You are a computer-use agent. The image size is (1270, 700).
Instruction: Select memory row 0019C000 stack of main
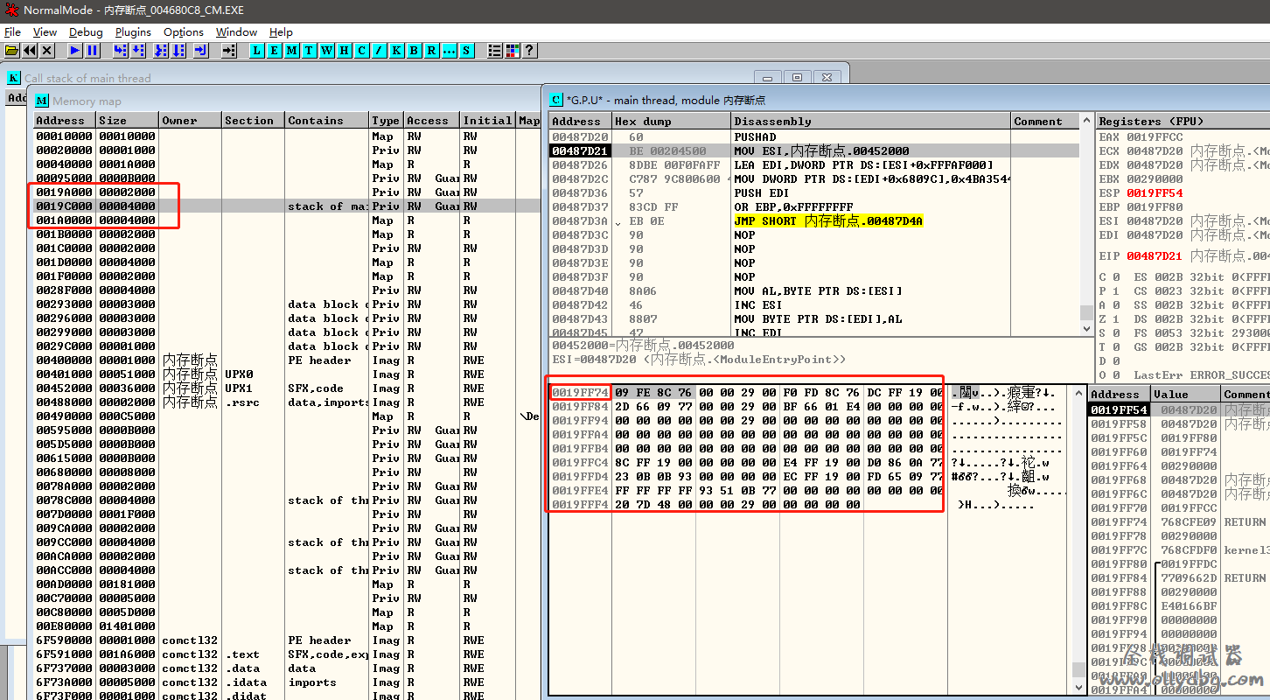click(x=287, y=206)
